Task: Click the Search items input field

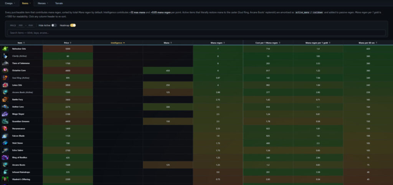Action: point(196,33)
